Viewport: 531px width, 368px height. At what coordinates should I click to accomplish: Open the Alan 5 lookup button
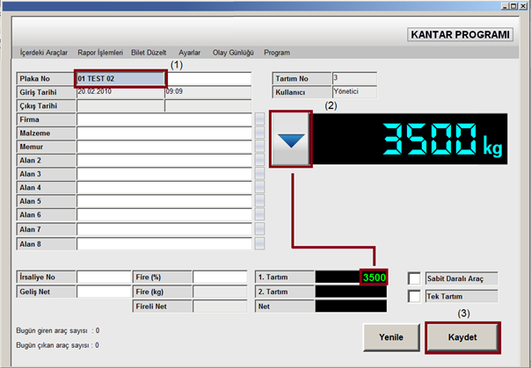tap(259, 201)
